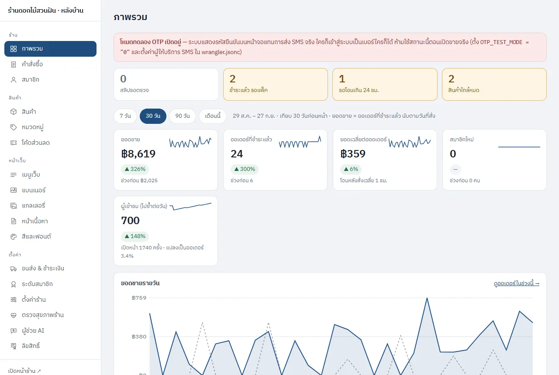Screen dimensions: 559x375
Task: Open the สินค้าใกล้หมด status card
Action: click(494, 85)
